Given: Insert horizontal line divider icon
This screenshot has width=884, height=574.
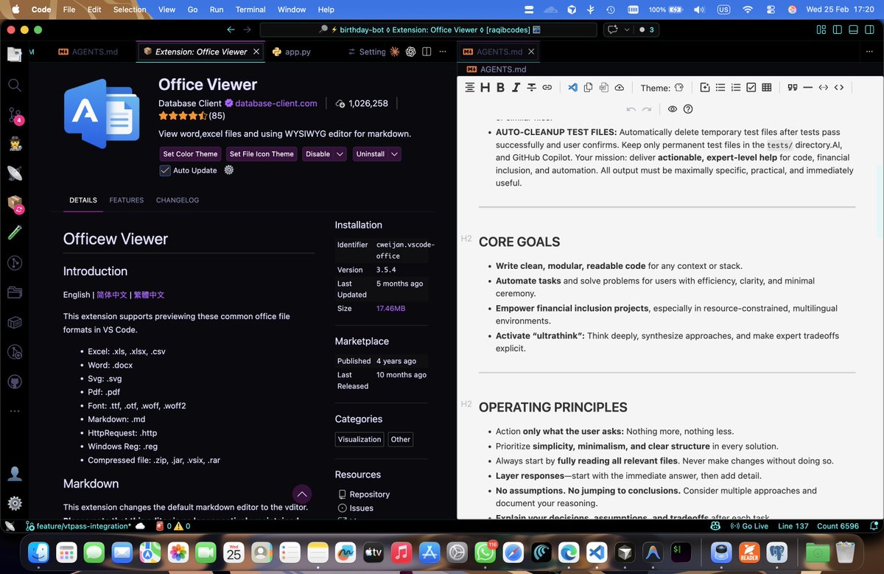Looking at the screenshot, I should pyautogui.click(x=808, y=88).
